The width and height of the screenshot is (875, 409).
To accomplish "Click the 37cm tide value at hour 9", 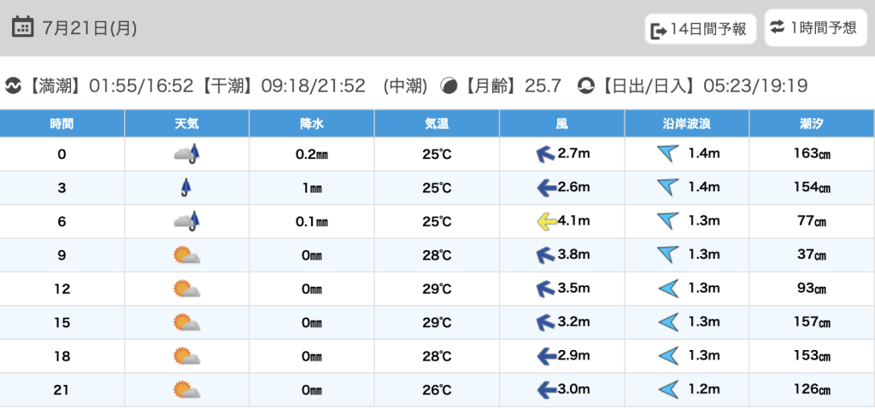I will (x=812, y=255).
